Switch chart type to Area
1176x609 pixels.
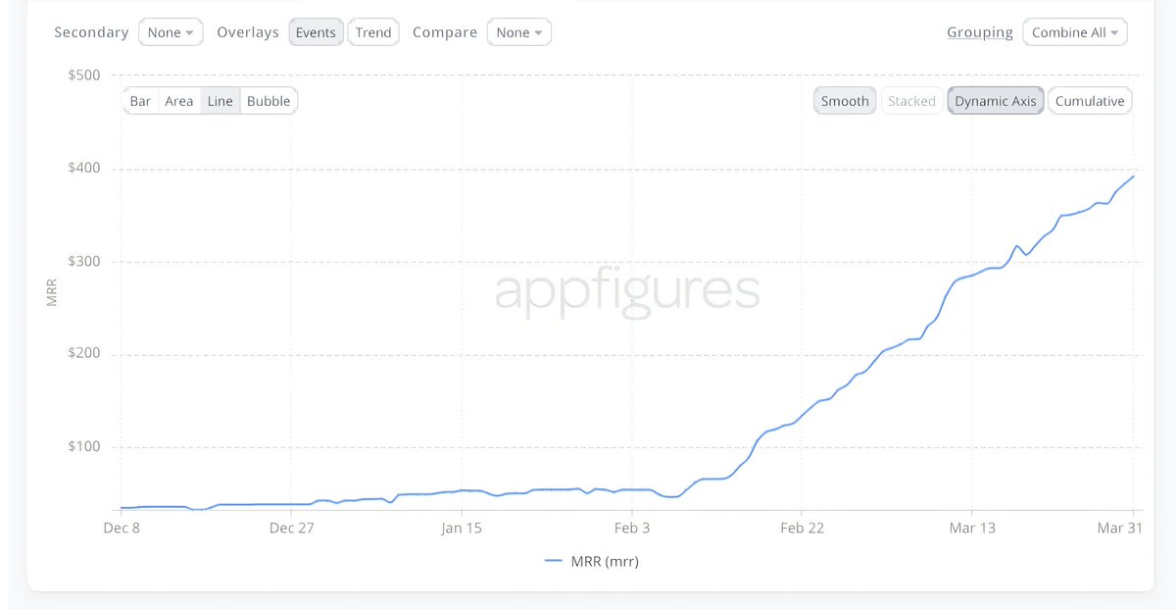[179, 101]
